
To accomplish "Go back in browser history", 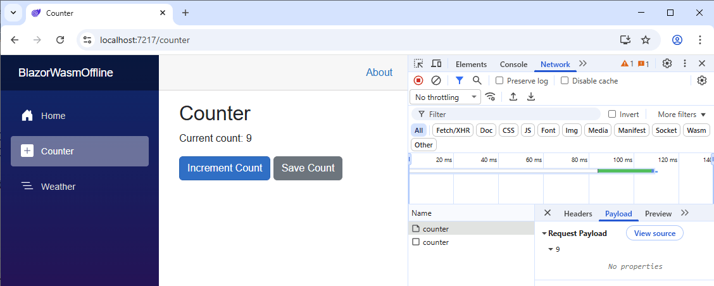I will click(15, 40).
